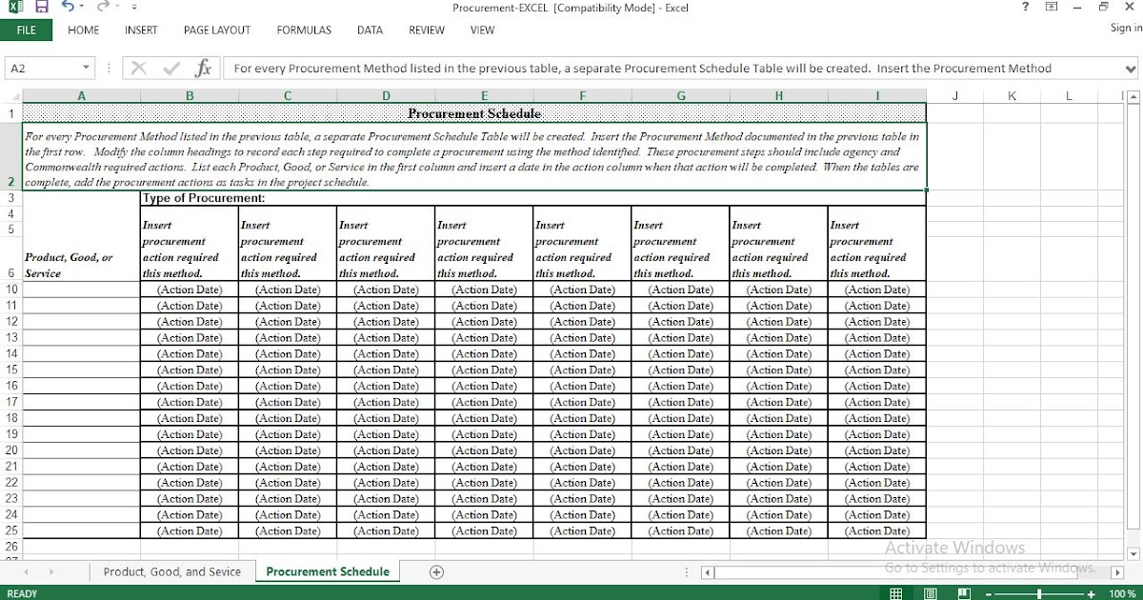Click the zoom out minus button
This screenshot has width=1143, height=600.
[990, 593]
